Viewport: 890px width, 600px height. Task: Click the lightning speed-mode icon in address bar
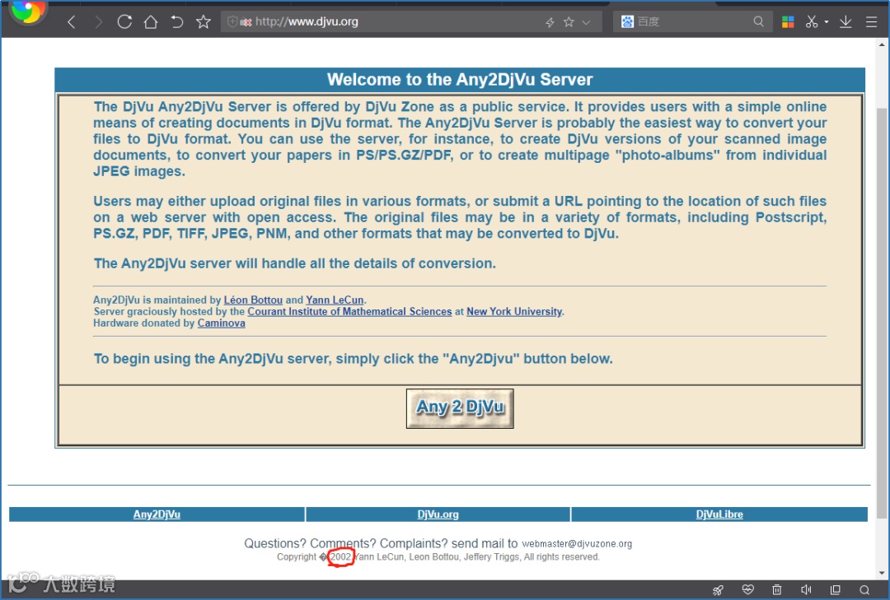pos(550,22)
